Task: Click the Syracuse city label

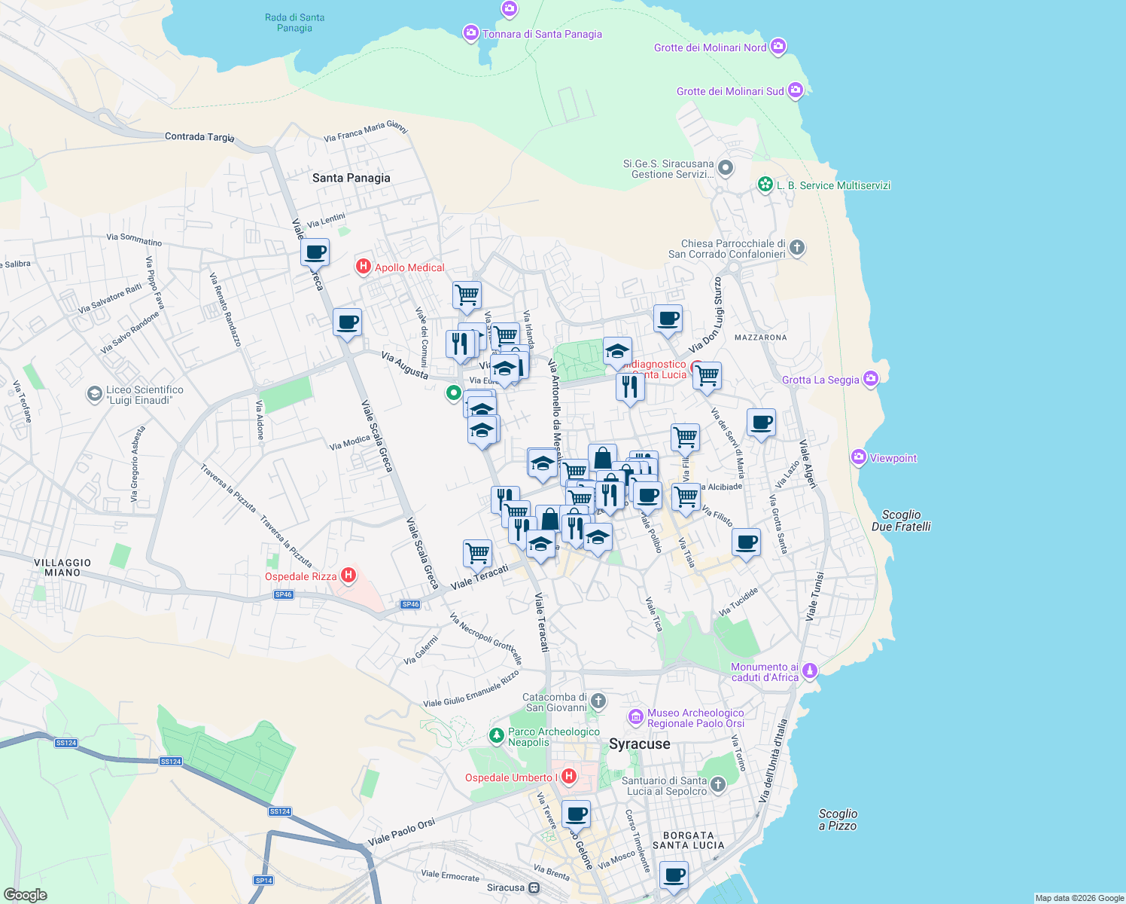Action: tap(640, 744)
